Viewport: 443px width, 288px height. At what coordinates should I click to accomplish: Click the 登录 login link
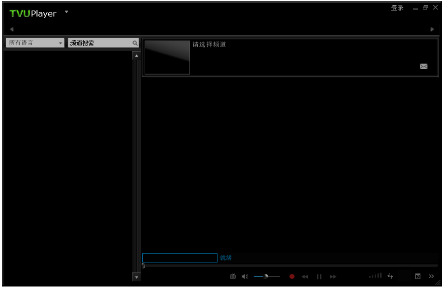(x=397, y=8)
